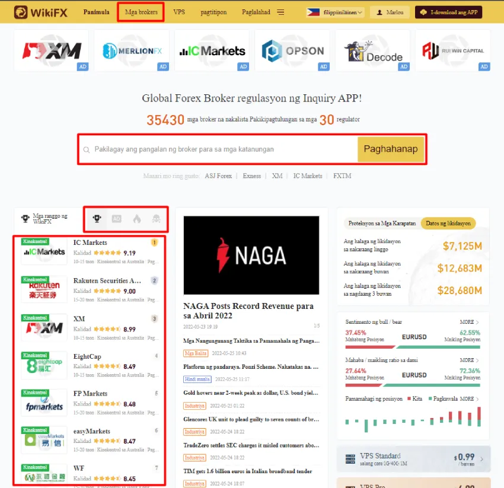
Task: Click the NAGA news banner image
Action: click(251, 255)
